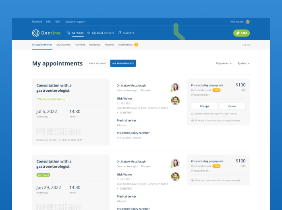Click the Doctime brand name text

(x=51, y=33)
